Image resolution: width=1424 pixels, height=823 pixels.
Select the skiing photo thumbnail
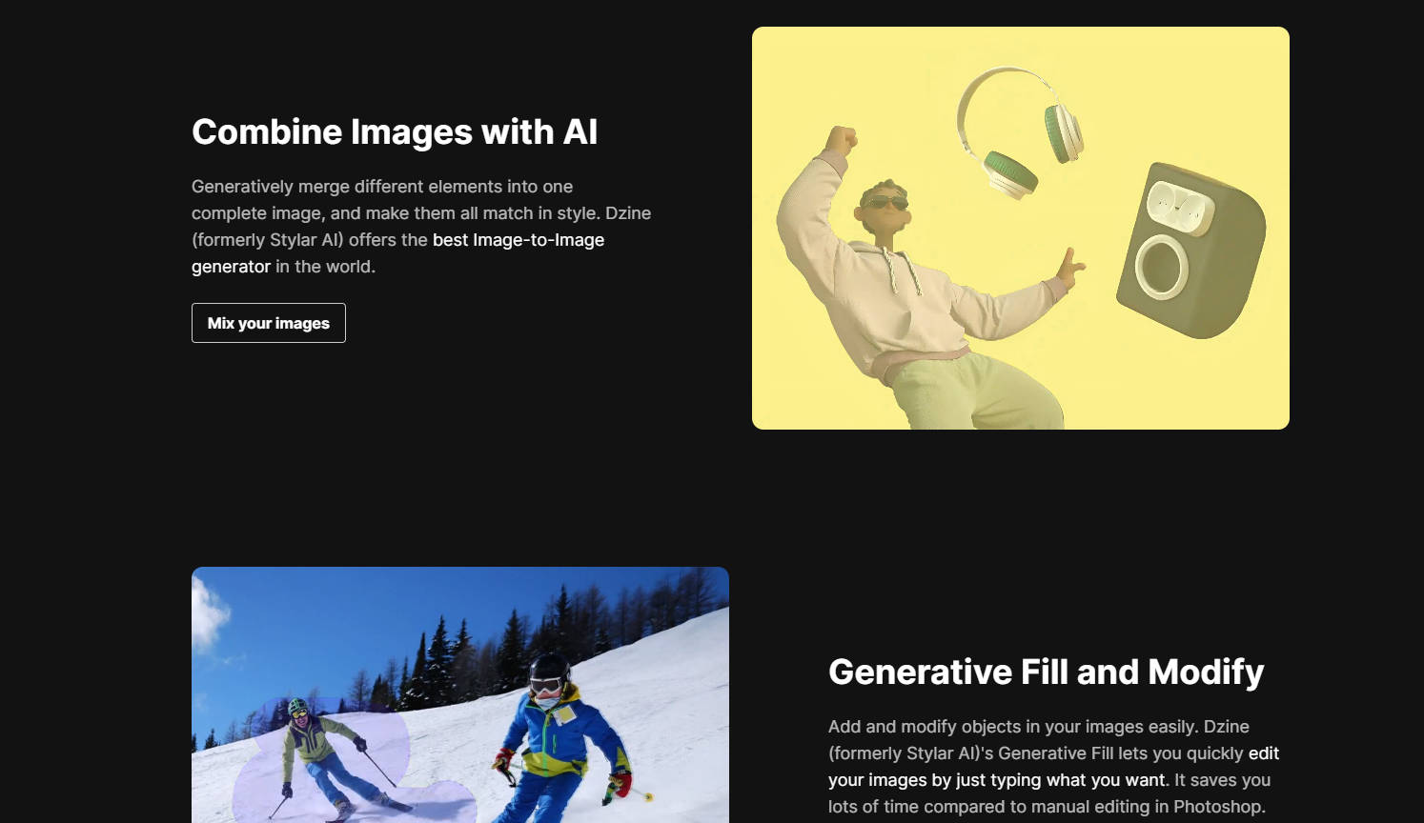(x=459, y=695)
